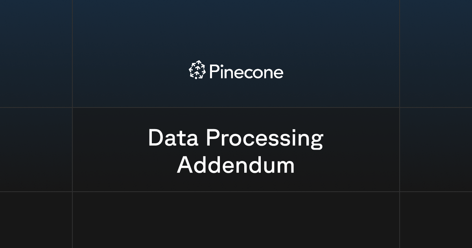Viewport: 472px width, 248px height.
Task: Click the final e in Pinecone
Action: (278, 73)
